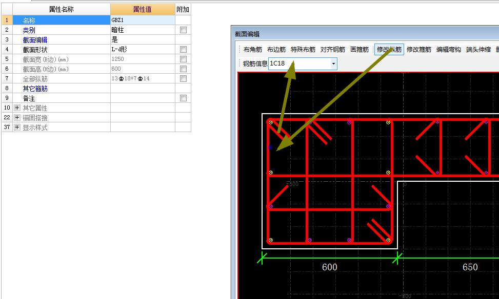Choose the 特殊布筋 tool
The image size is (499, 299).
pos(303,50)
